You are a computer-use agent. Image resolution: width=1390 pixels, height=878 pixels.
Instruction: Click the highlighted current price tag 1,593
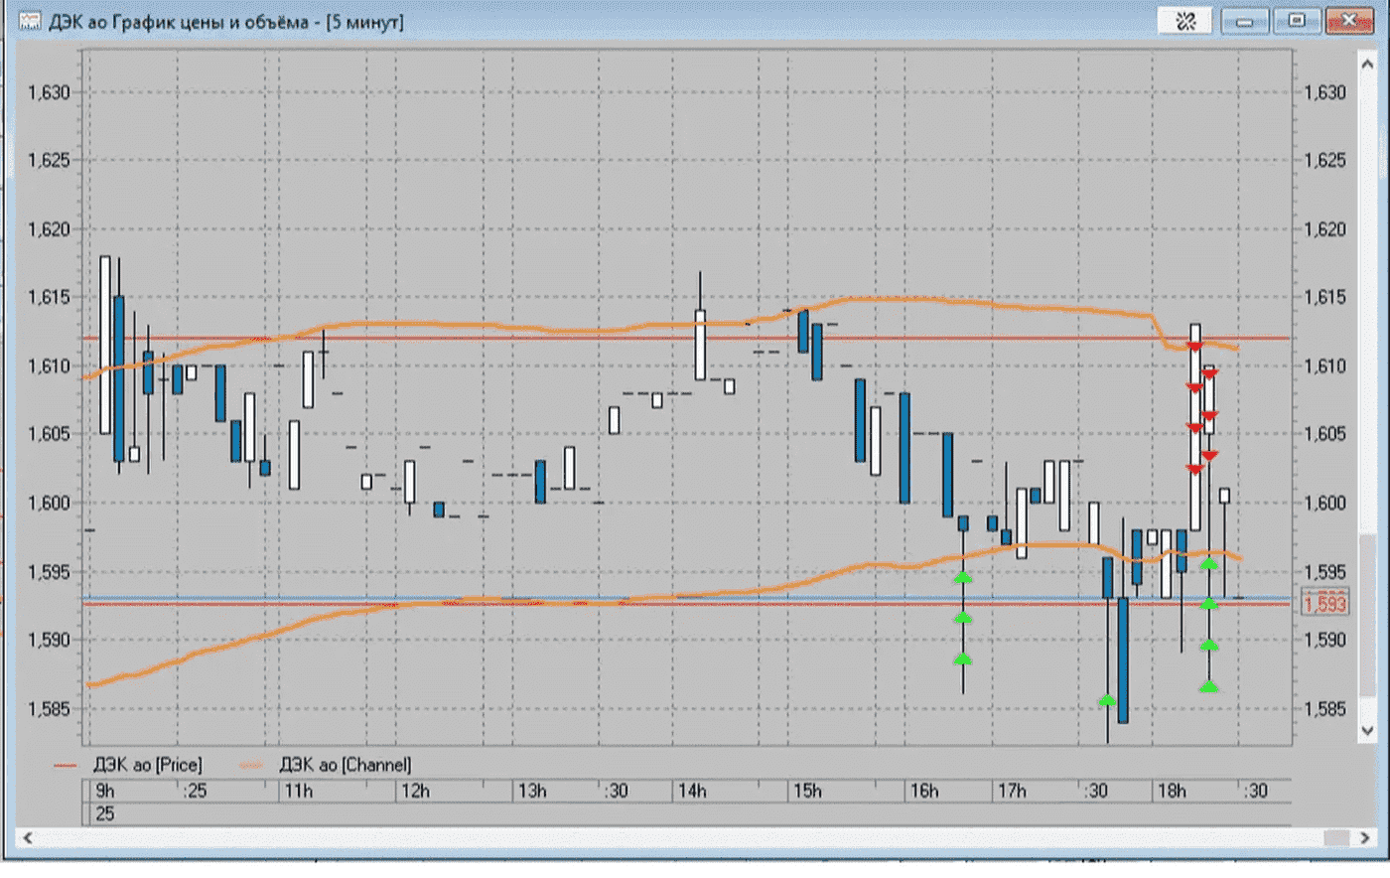click(1324, 604)
